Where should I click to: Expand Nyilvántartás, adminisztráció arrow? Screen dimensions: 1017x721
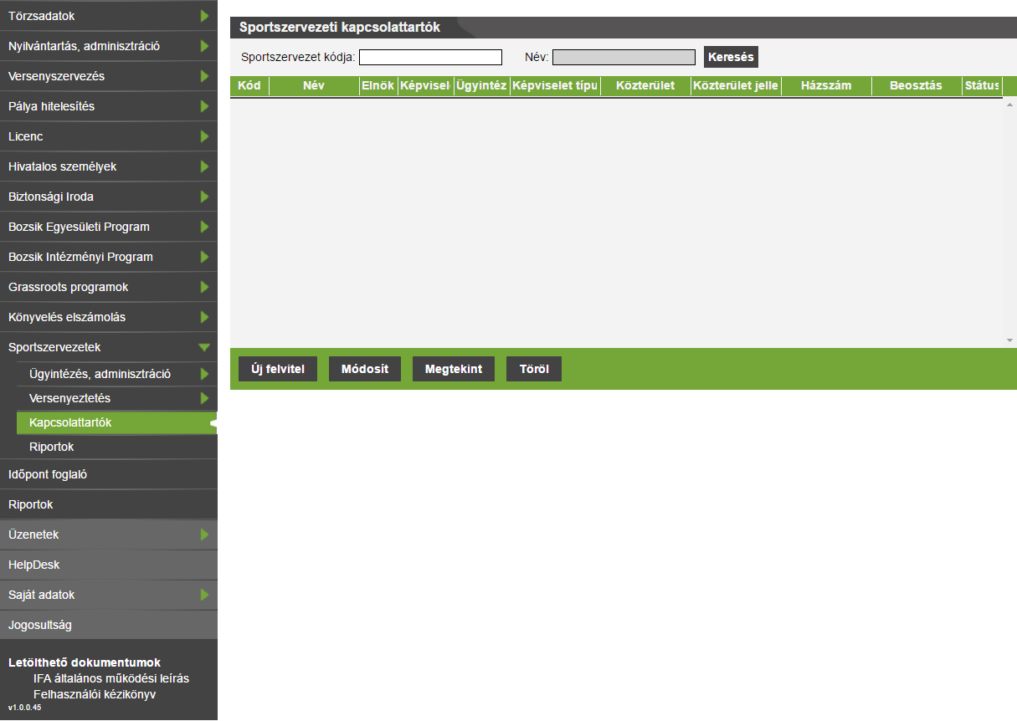click(204, 46)
